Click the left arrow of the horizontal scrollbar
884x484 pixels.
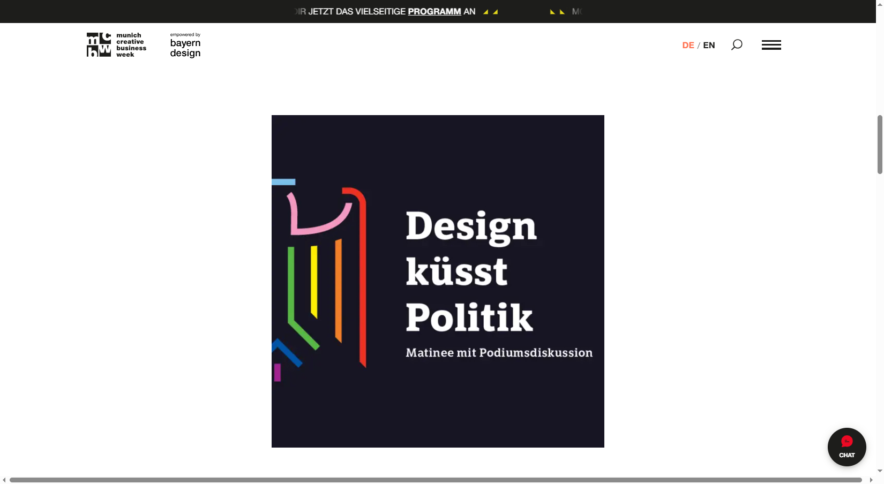(4, 480)
